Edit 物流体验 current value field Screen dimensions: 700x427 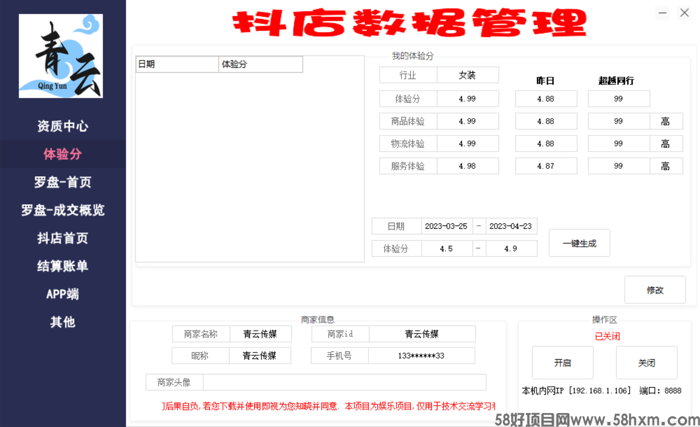468,143
